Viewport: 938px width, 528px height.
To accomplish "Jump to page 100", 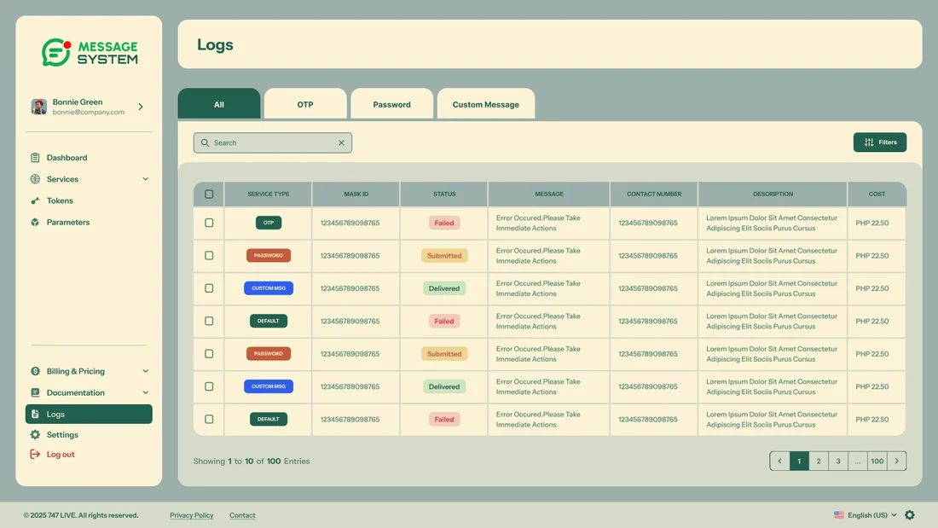I will [877, 461].
